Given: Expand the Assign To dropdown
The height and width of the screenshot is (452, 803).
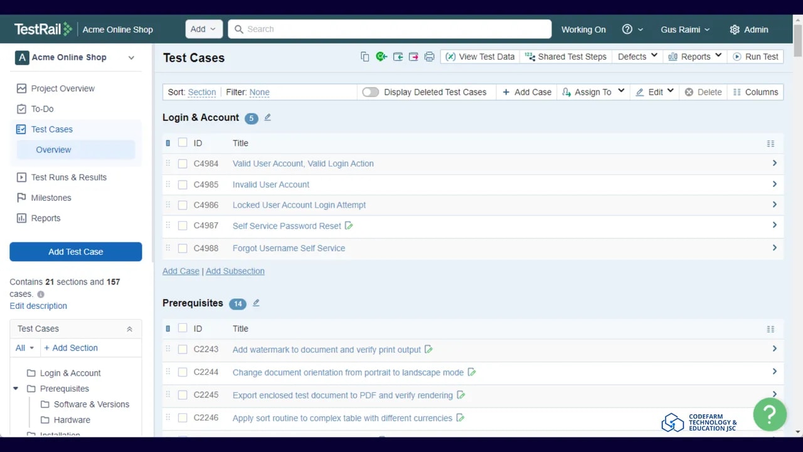Looking at the screenshot, I should pyautogui.click(x=593, y=92).
